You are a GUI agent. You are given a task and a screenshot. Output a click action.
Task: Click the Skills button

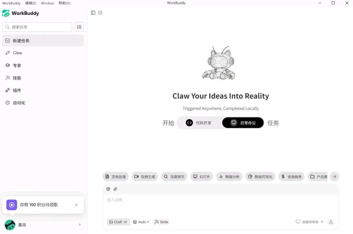(x=161, y=222)
